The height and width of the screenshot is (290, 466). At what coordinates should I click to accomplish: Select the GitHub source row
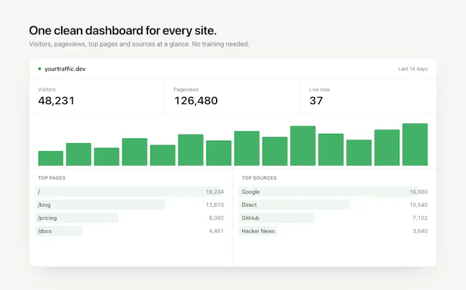[333, 218]
